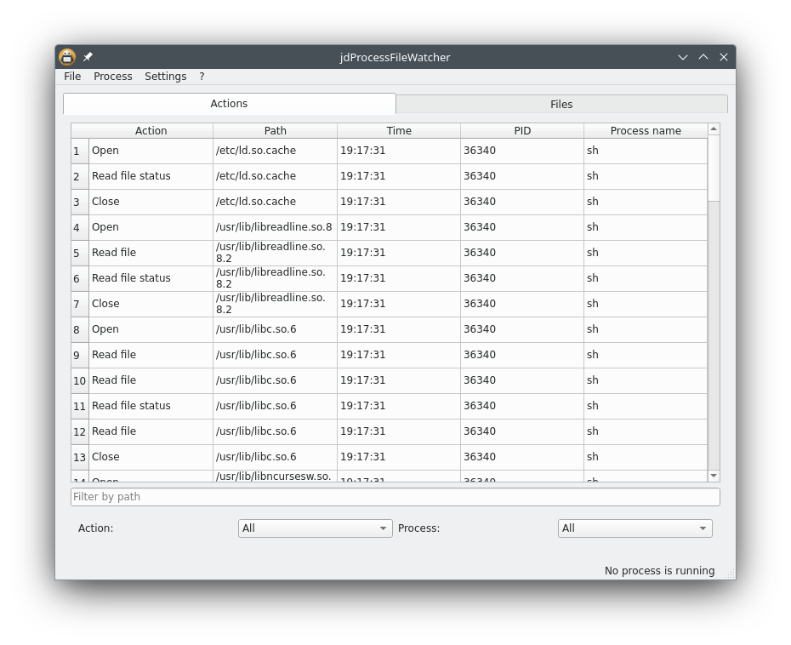This screenshot has height=645, width=791.
Task: Click the Open action in row 4
Action: click(151, 227)
